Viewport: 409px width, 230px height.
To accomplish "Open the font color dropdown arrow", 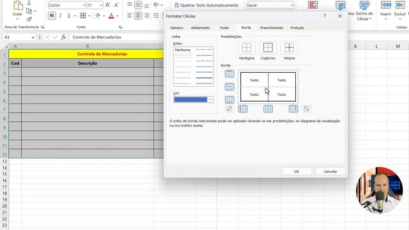I will pyautogui.click(x=118, y=16).
